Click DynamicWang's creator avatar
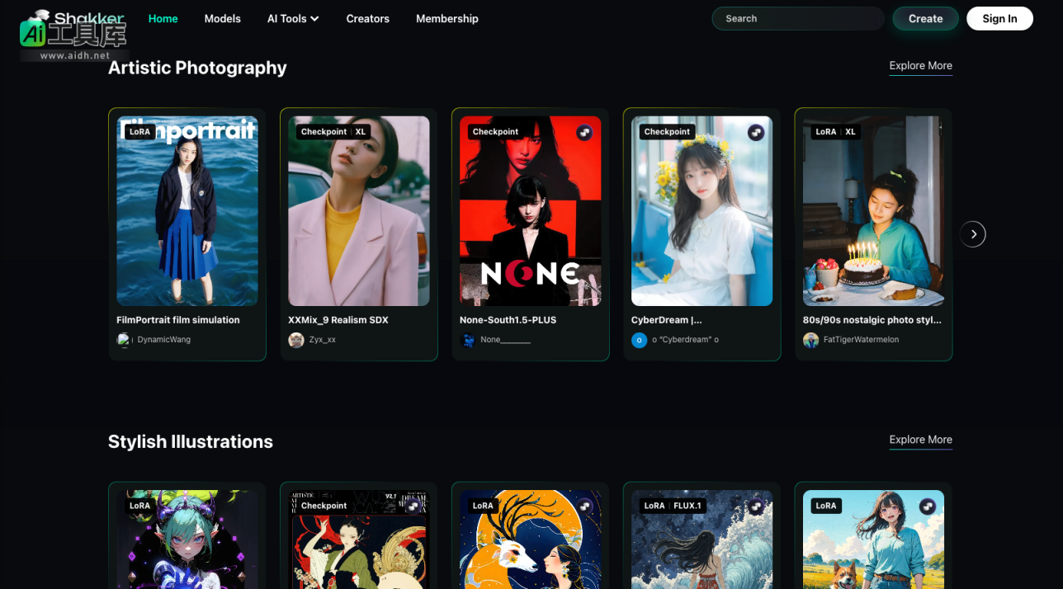Viewport: 1063px width, 589px height. [x=125, y=340]
